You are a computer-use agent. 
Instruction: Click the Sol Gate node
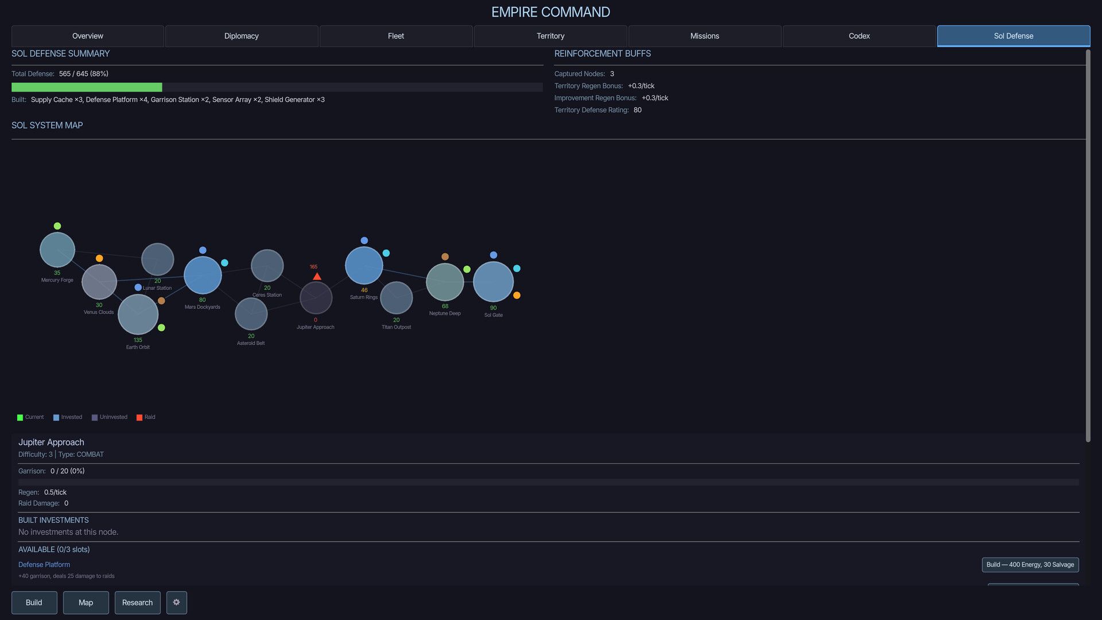pyautogui.click(x=493, y=282)
